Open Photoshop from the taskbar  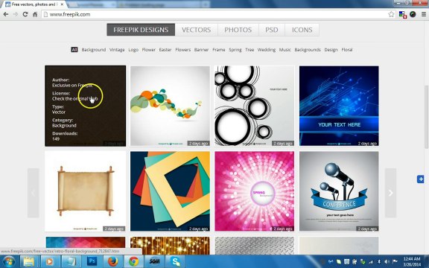click(92, 261)
